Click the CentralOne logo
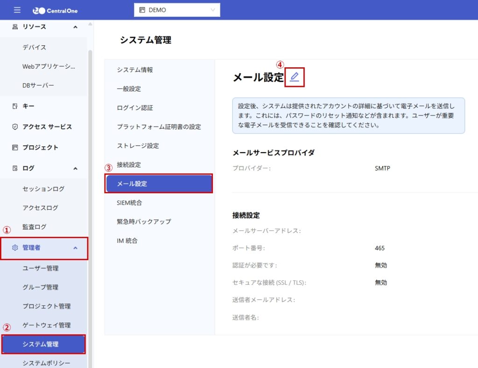 [x=56, y=10]
